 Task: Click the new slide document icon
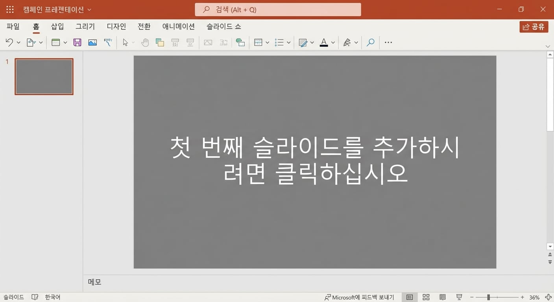[x=31, y=42]
